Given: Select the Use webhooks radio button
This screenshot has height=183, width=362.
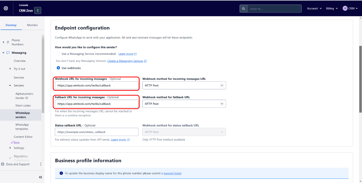Looking at the screenshot, I should [58, 68].
